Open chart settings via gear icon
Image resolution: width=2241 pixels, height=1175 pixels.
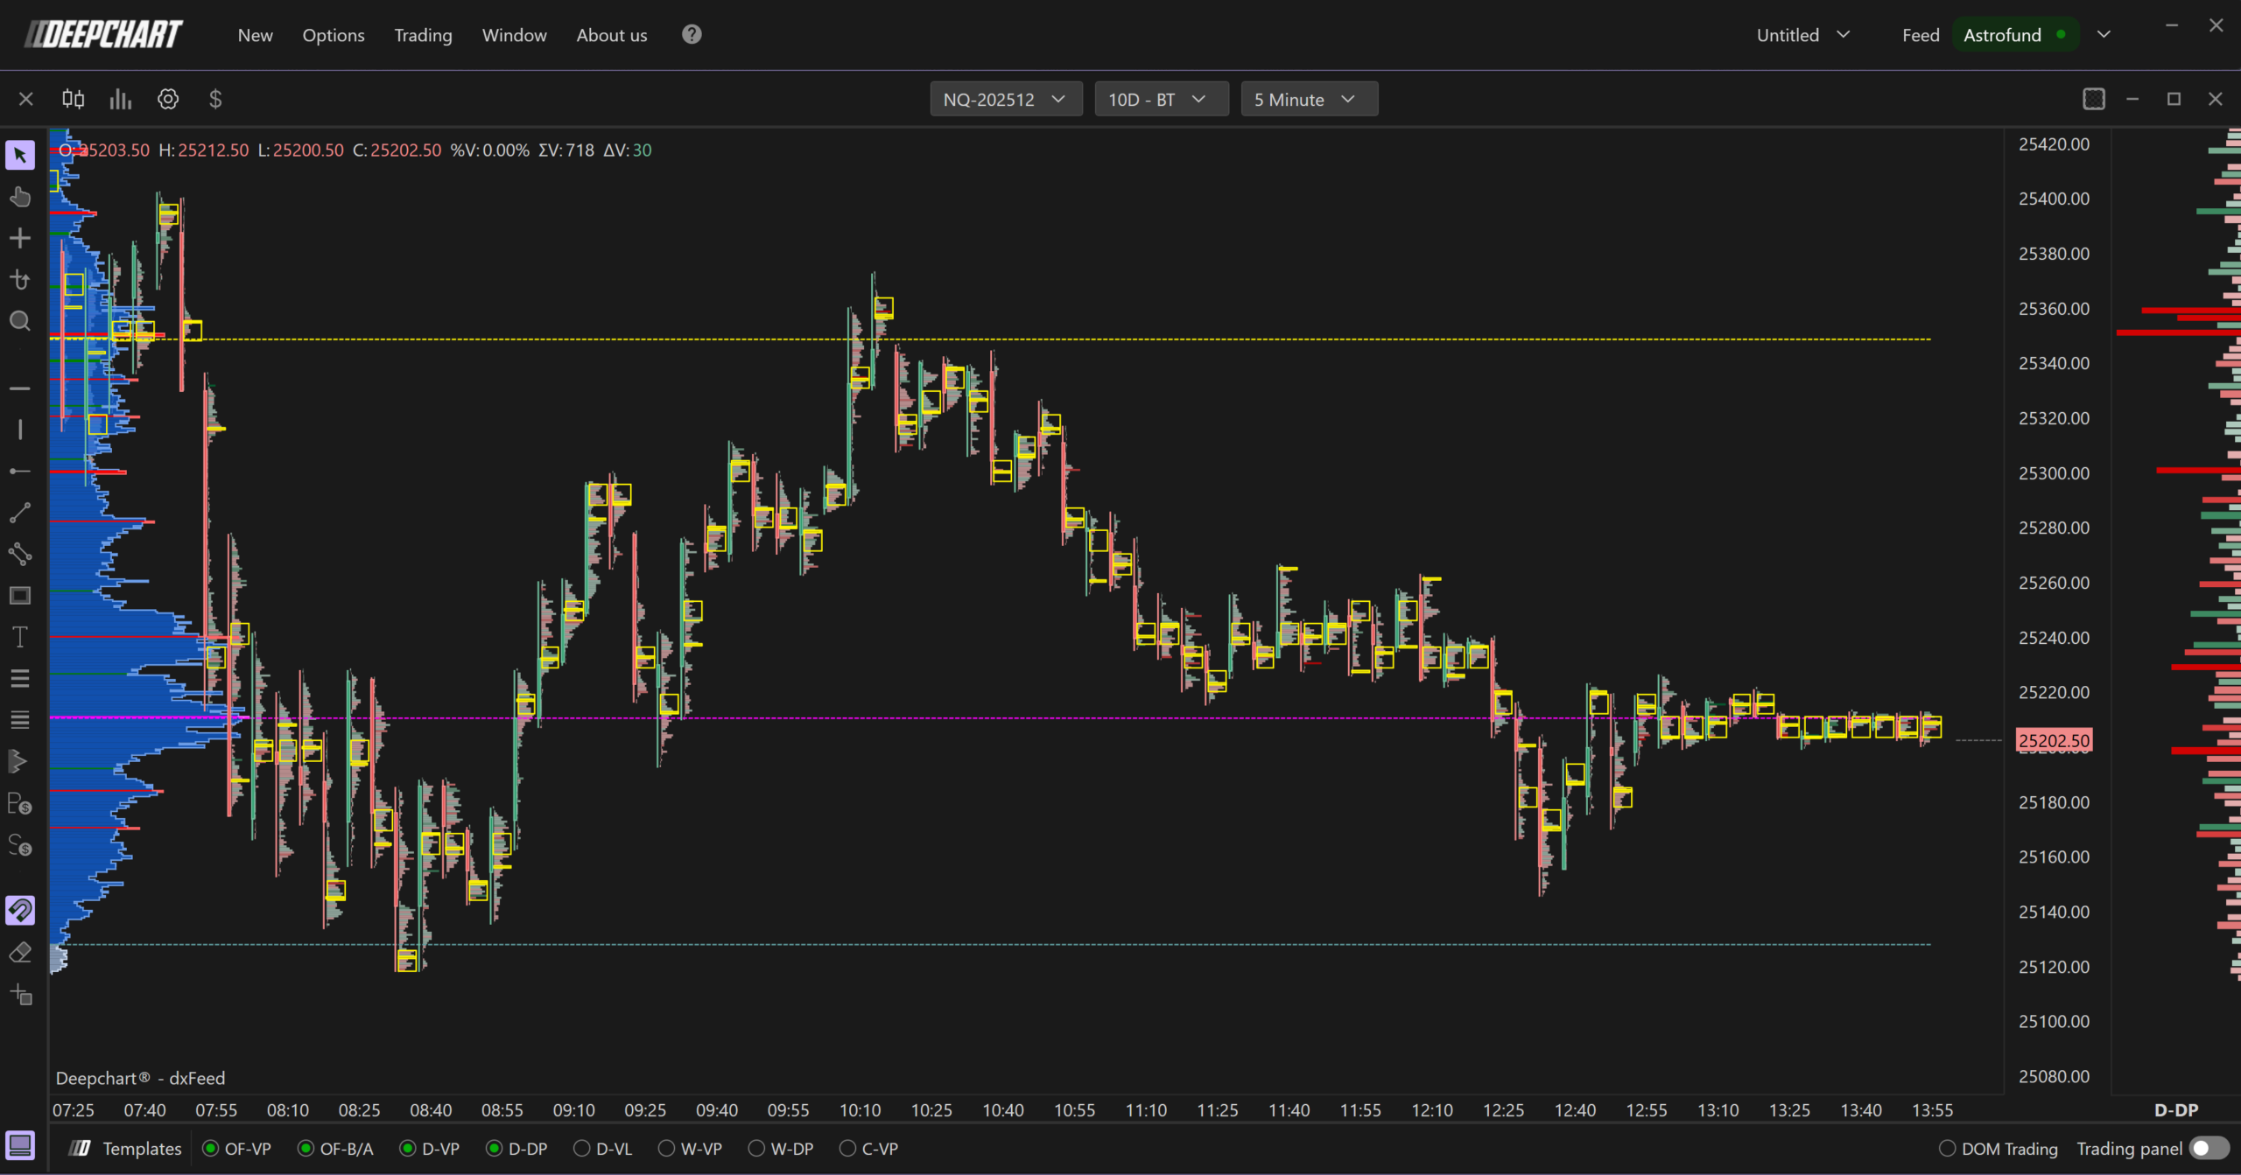coord(167,99)
